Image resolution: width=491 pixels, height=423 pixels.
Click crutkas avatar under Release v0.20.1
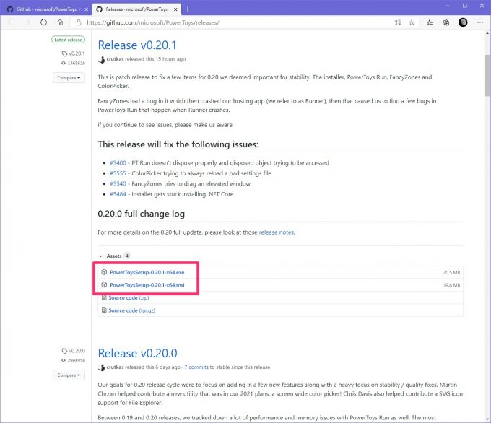coord(102,59)
